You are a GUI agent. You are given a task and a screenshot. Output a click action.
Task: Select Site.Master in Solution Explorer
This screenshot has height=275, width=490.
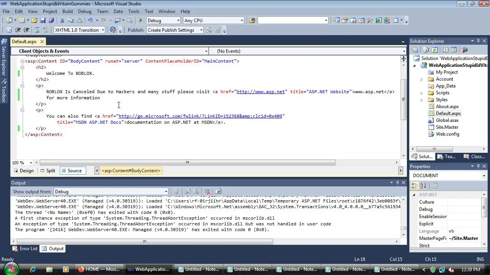tap(447, 127)
